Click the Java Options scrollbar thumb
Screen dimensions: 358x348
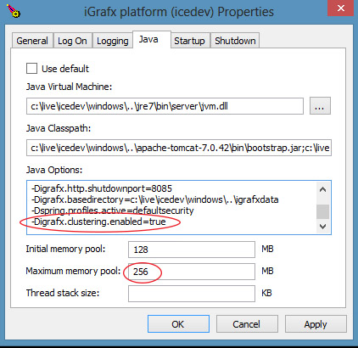click(x=322, y=211)
